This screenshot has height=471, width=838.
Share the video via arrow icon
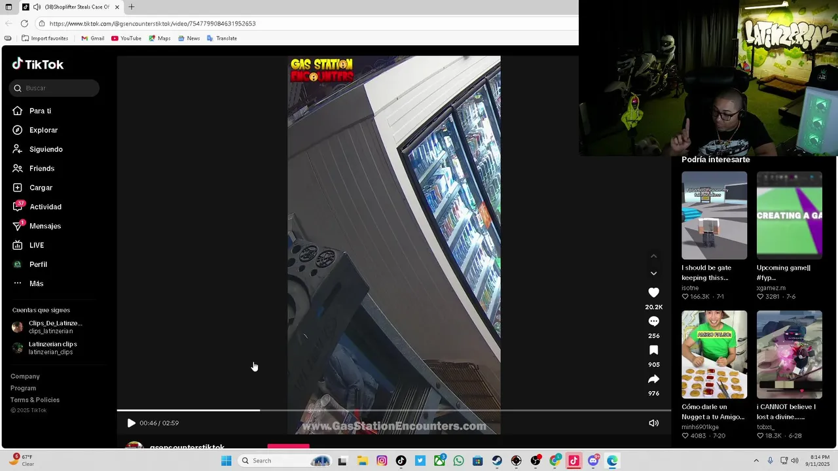[653, 379]
